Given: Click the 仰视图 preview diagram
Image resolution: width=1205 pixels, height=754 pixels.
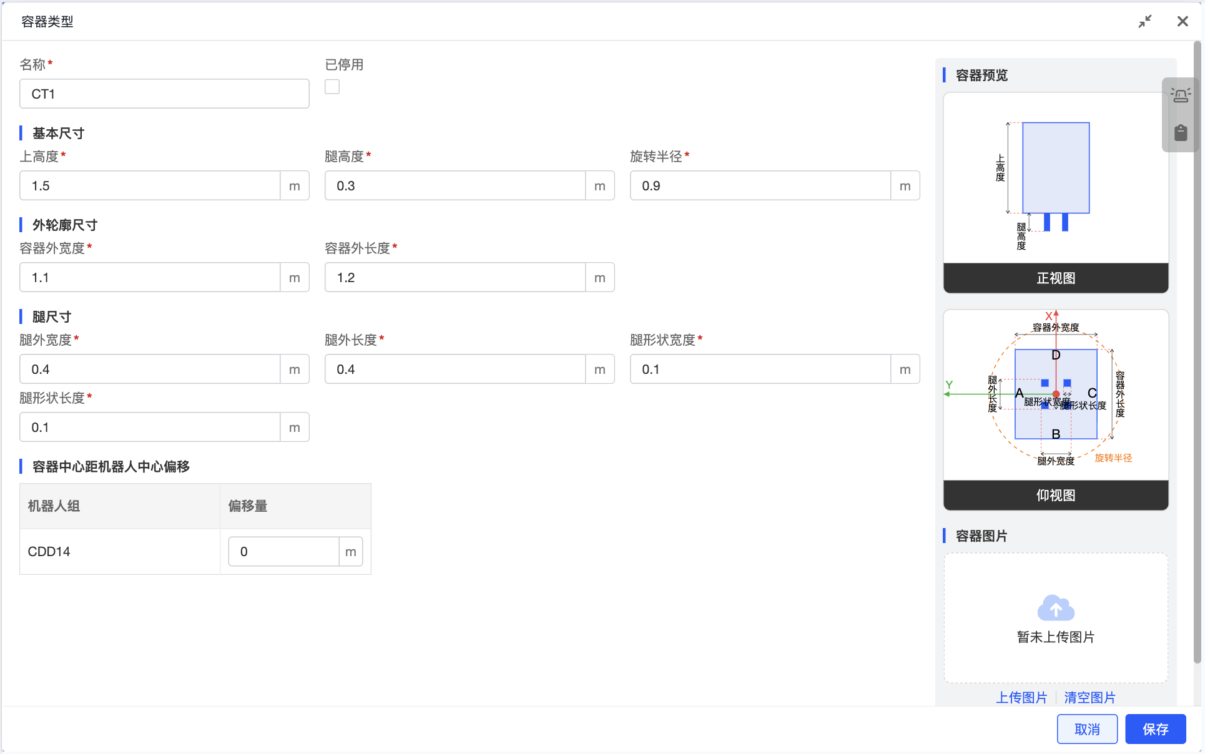Looking at the screenshot, I should 1055,395.
